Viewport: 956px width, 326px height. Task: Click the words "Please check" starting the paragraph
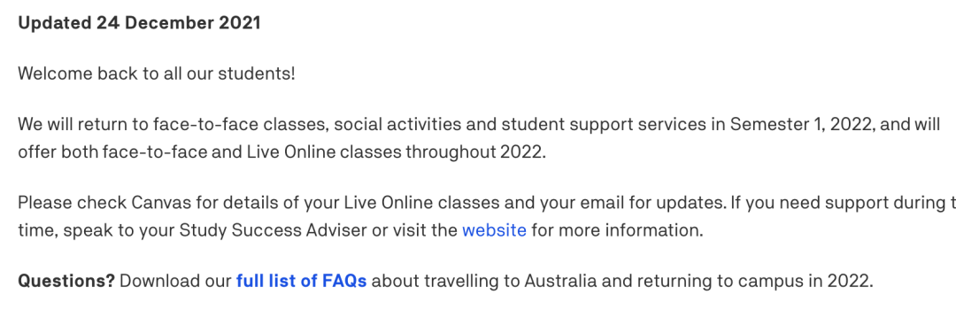click(x=72, y=201)
